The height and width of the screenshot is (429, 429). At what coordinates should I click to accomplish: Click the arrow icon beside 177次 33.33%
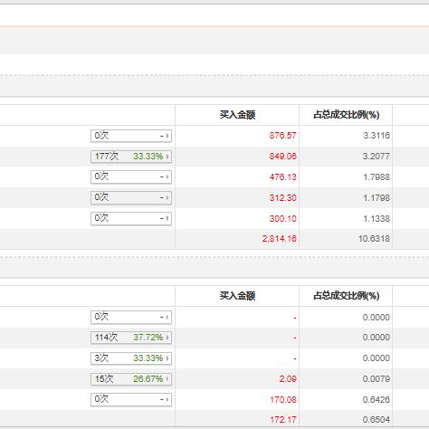pyautogui.click(x=167, y=157)
